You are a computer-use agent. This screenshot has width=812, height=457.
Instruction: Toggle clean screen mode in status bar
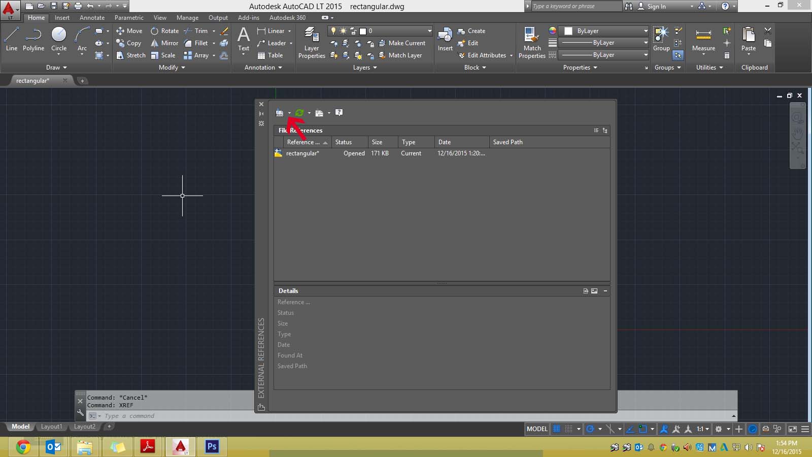point(793,429)
